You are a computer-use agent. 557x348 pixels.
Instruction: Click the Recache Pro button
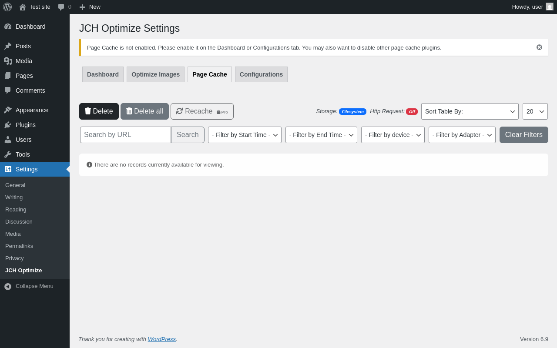tap(202, 111)
